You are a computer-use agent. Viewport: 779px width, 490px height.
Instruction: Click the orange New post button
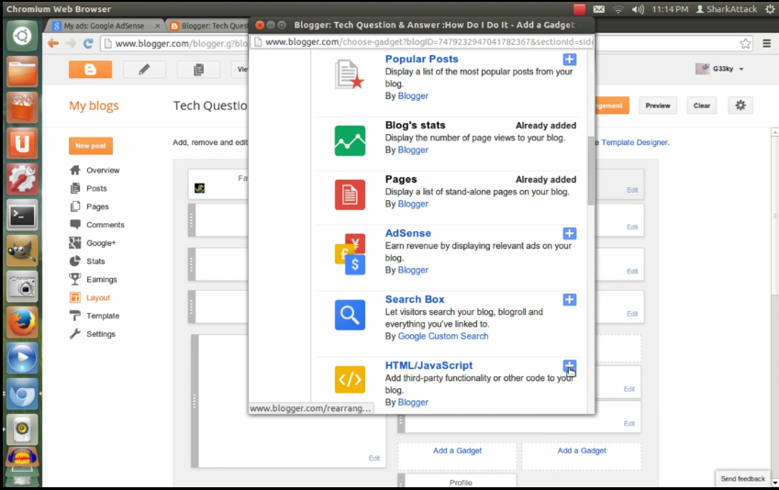(91, 146)
